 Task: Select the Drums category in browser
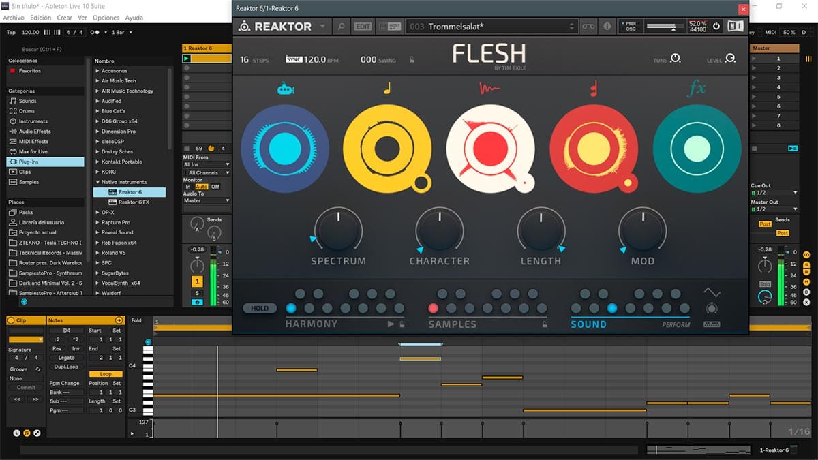[45, 111]
